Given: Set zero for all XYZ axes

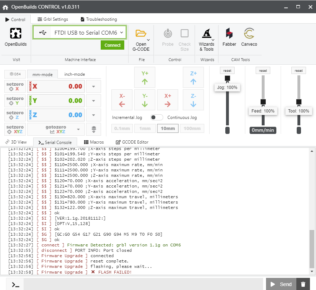Looking at the screenshot, I should coord(15,129).
